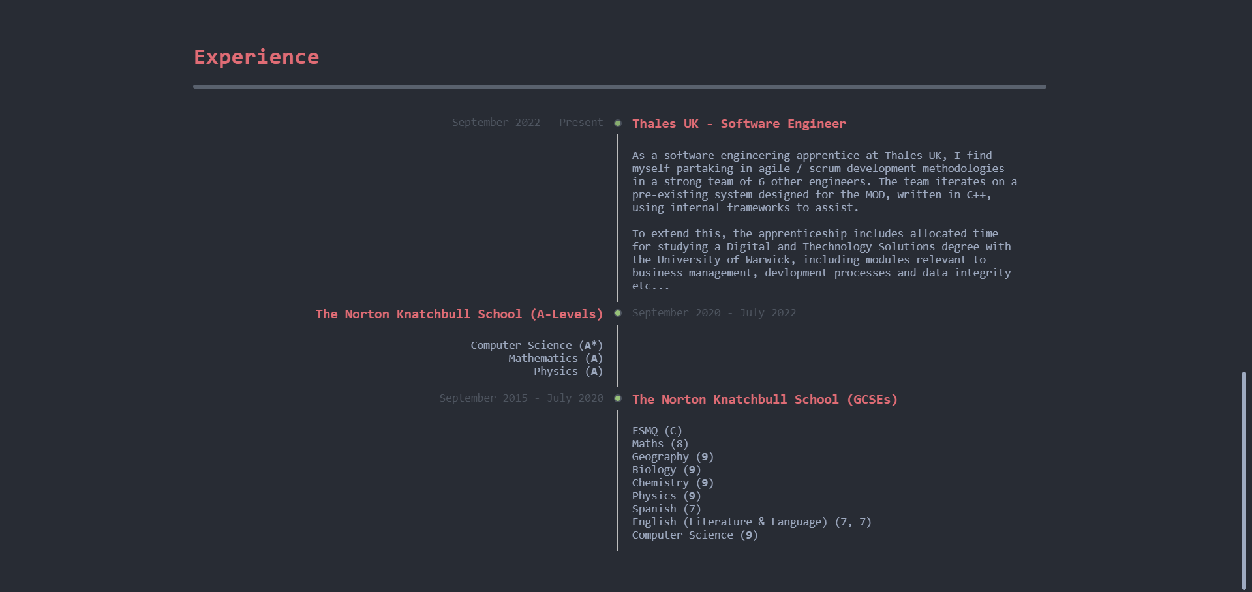Viewport: 1252px width, 592px height.
Task: Click the FSMQ (C) entry
Action: coord(656,431)
